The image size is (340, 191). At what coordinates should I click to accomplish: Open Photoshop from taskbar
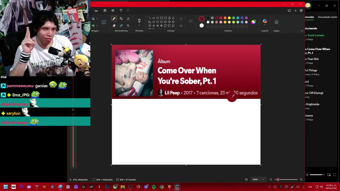[107, 187]
